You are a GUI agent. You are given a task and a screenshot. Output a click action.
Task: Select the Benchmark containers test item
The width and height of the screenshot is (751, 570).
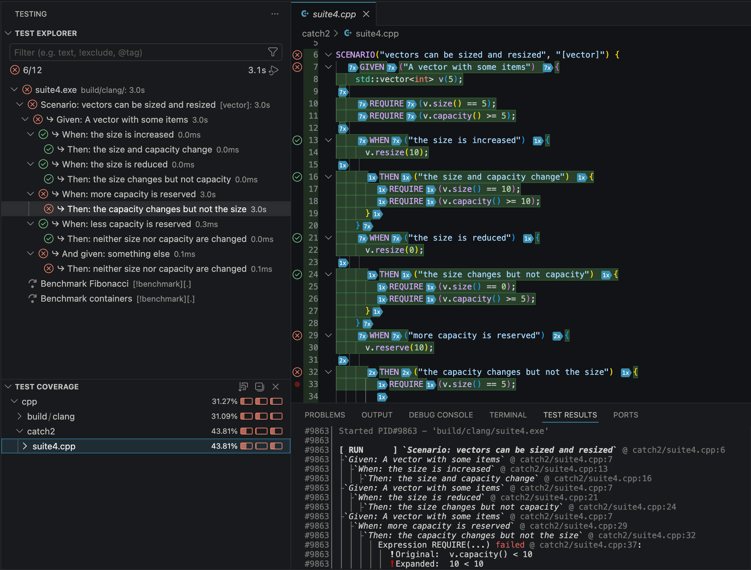146,299
